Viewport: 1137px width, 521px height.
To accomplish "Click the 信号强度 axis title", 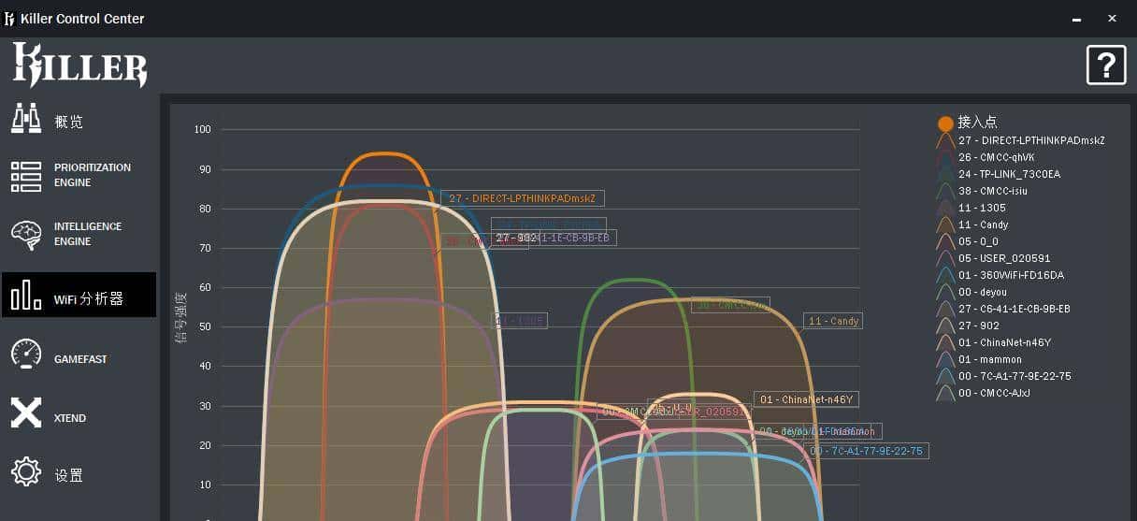I will (x=180, y=318).
